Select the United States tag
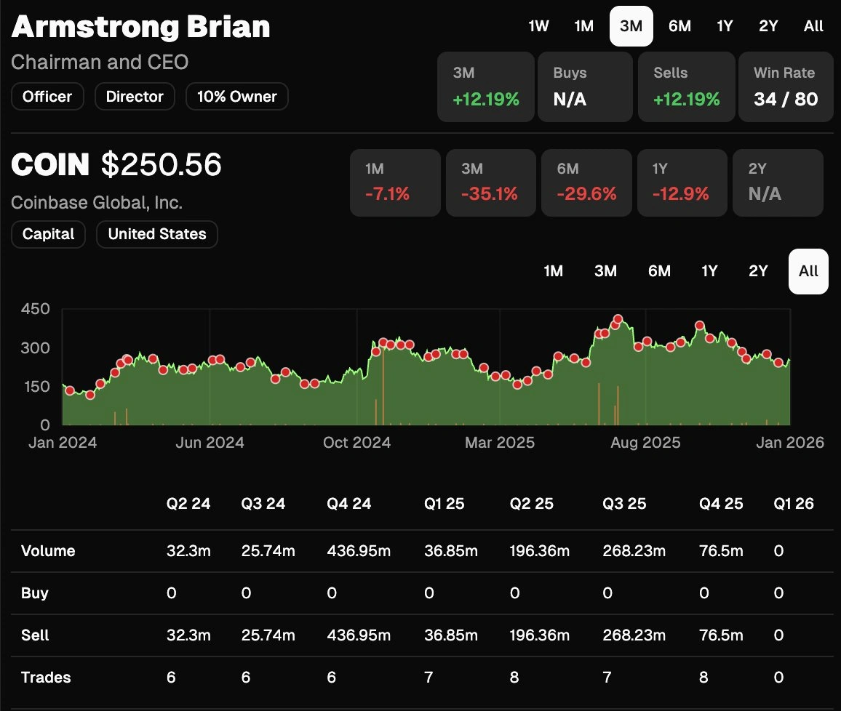This screenshot has width=841, height=711. 156,234
